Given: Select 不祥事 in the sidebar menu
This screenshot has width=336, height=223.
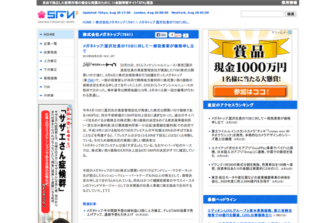Looking at the screenshot, I should (x=56, y=95).
